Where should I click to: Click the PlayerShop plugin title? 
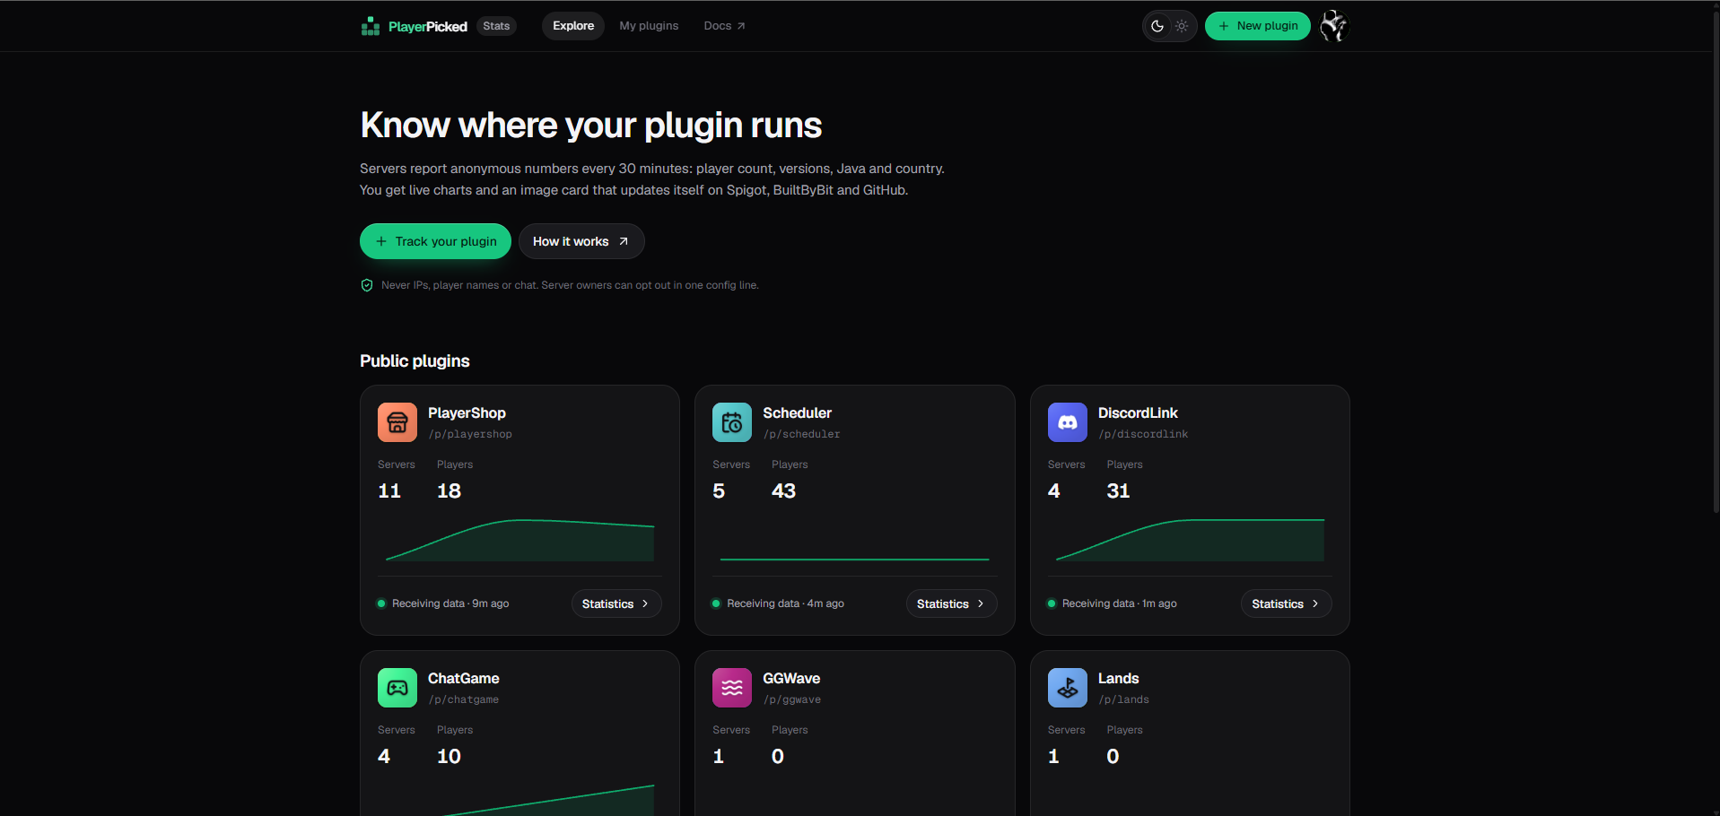tap(467, 413)
